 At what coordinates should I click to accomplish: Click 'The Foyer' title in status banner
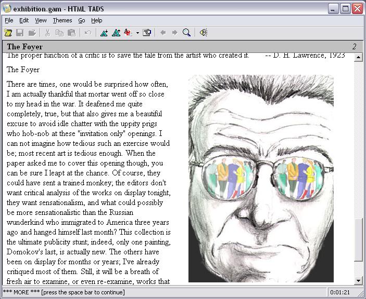tap(25, 47)
